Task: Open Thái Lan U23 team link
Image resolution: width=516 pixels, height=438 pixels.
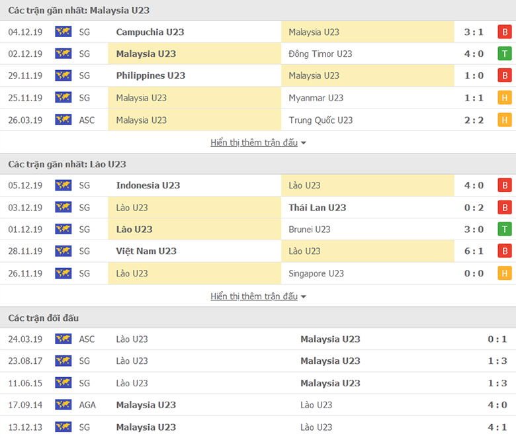Action: (x=318, y=208)
